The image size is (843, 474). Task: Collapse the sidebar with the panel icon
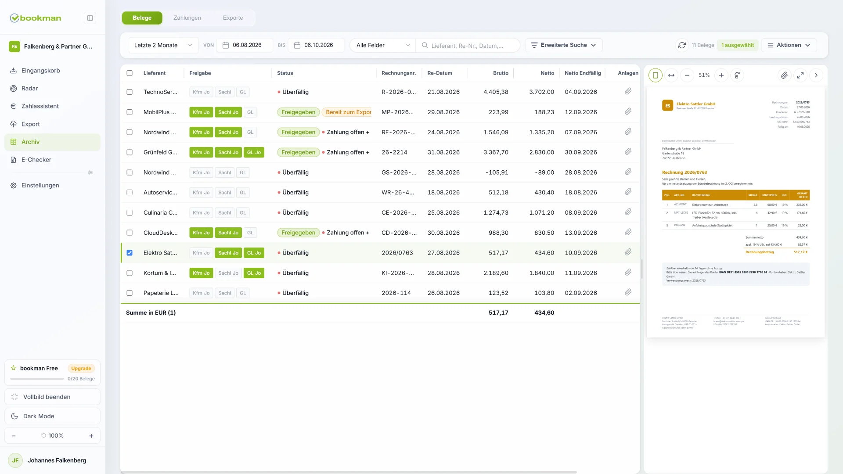click(90, 18)
